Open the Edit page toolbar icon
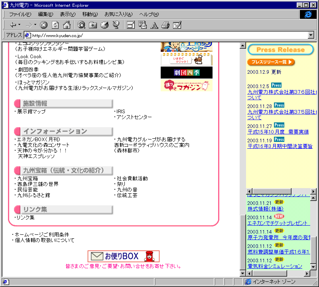The width and height of the screenshot is (319, 287). click(177, 25)
